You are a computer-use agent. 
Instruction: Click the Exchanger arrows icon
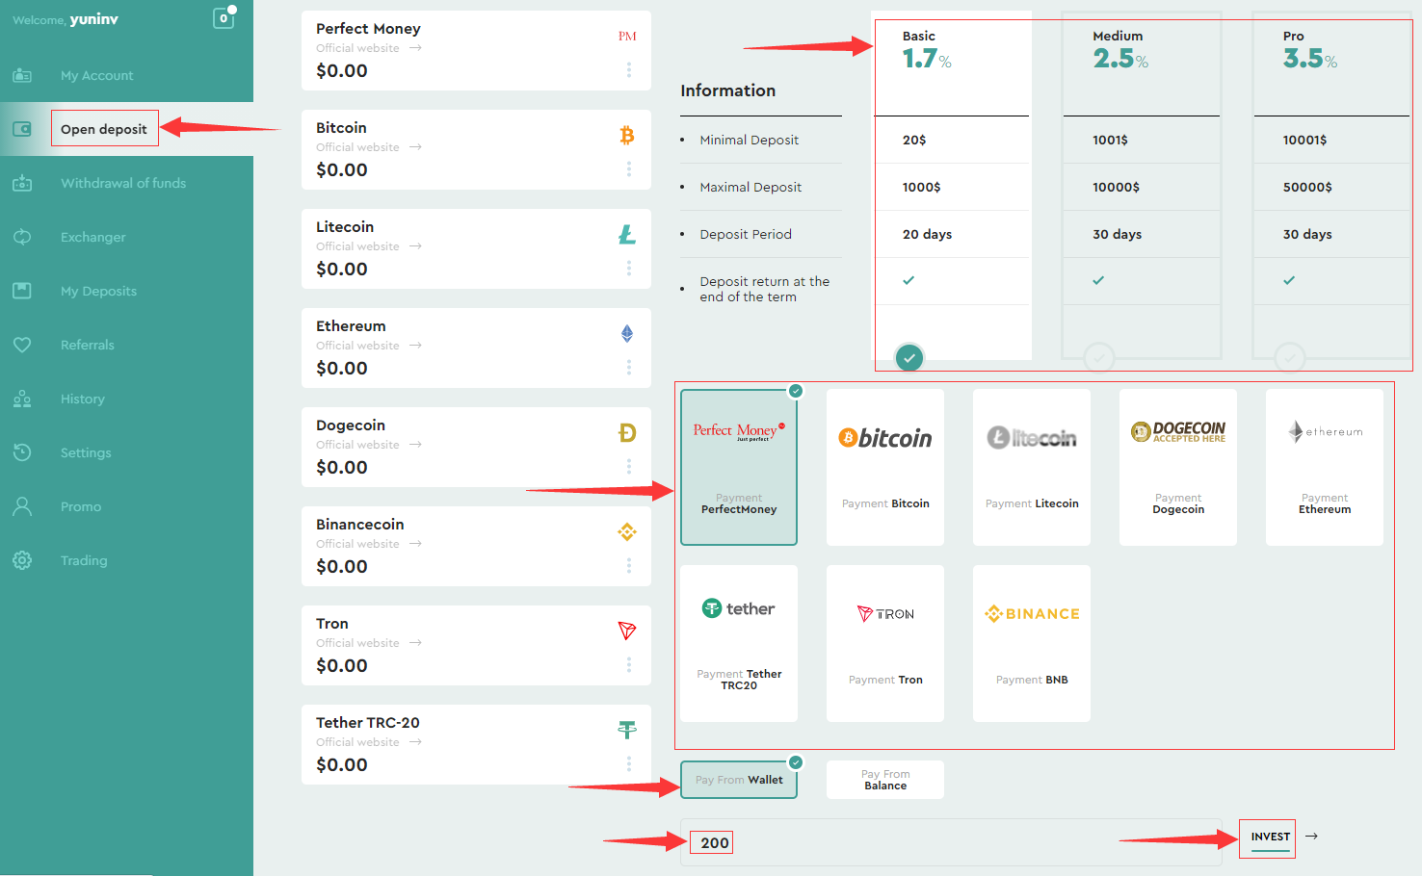pyautogui.click(x=22, y=237)
